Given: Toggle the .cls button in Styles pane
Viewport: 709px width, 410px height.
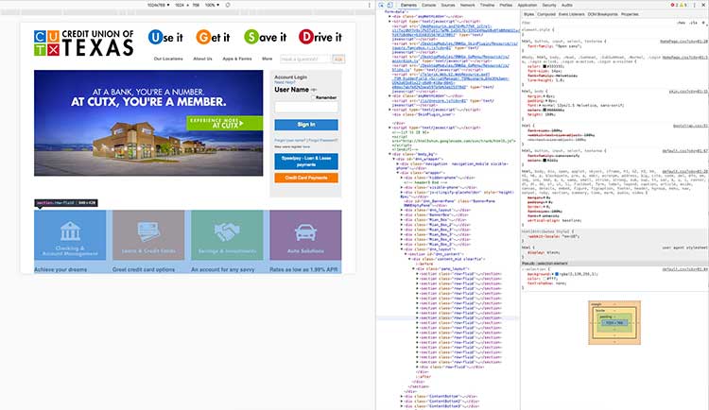Looking at the screenshot, I should pyautogui.click(x=693, y=23).
